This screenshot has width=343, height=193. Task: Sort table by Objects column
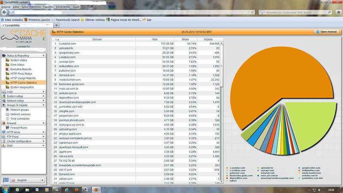point(208,39)
